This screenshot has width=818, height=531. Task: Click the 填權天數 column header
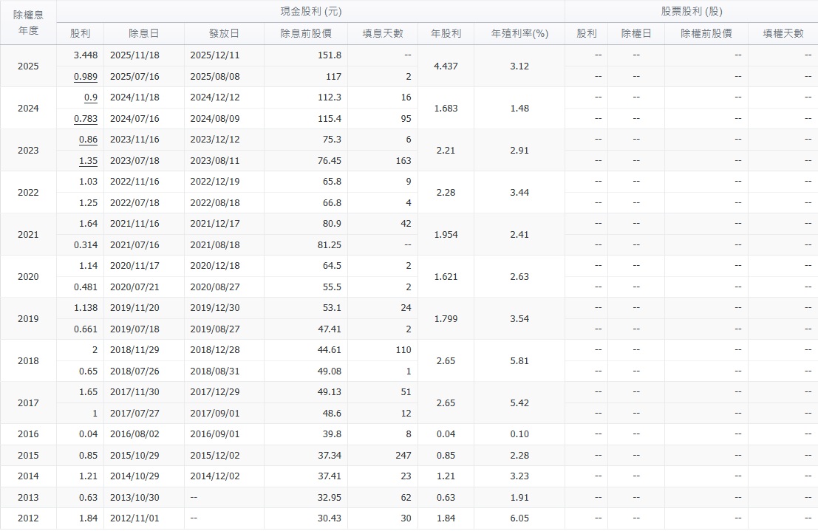pyautogui.click(x=783, y=33)
